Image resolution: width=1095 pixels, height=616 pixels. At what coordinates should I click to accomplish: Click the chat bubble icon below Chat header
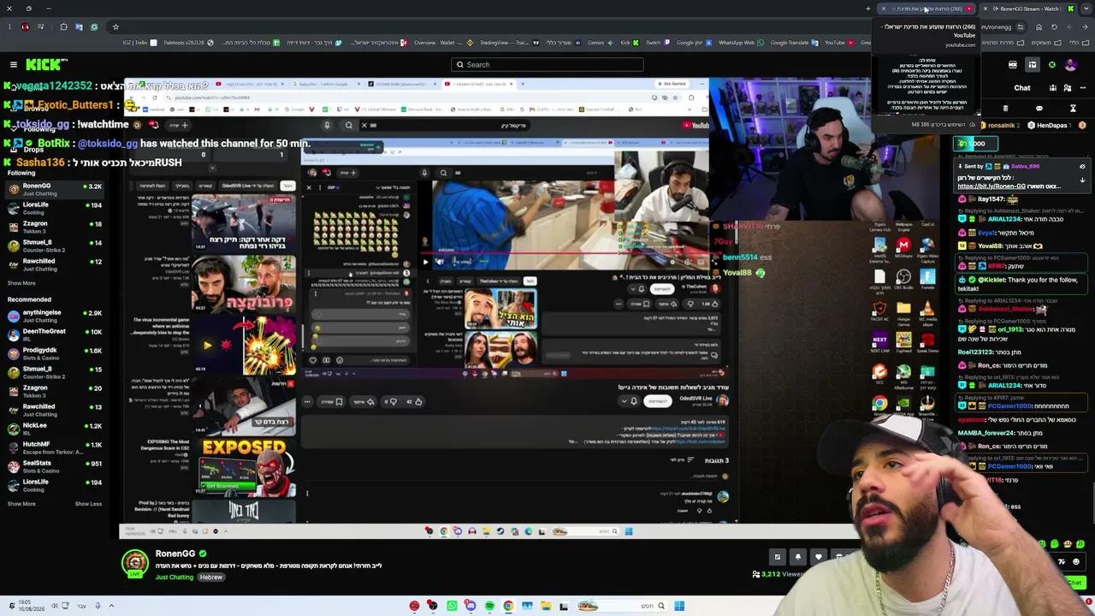pyautogui.click(x=1039, y=109)
